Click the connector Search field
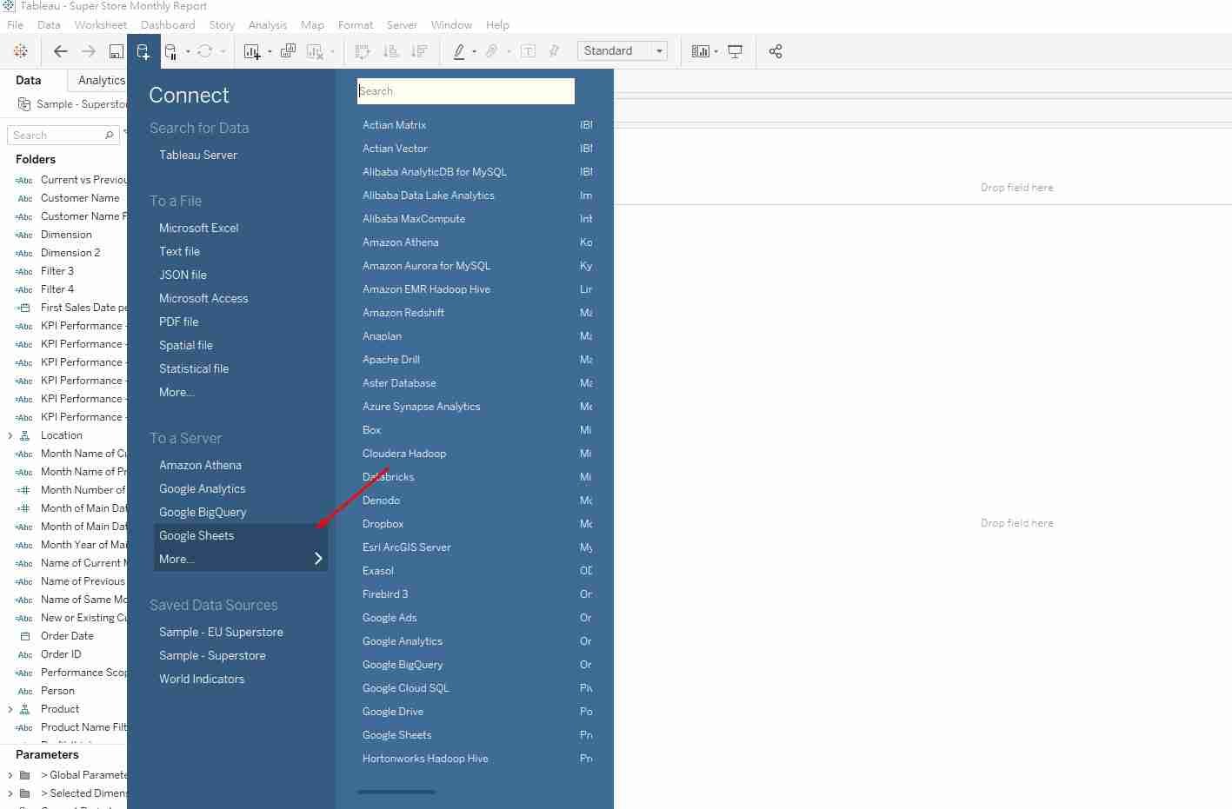Image resolution: width=1232 pixels, height=809 pixels. click(465, 91)
